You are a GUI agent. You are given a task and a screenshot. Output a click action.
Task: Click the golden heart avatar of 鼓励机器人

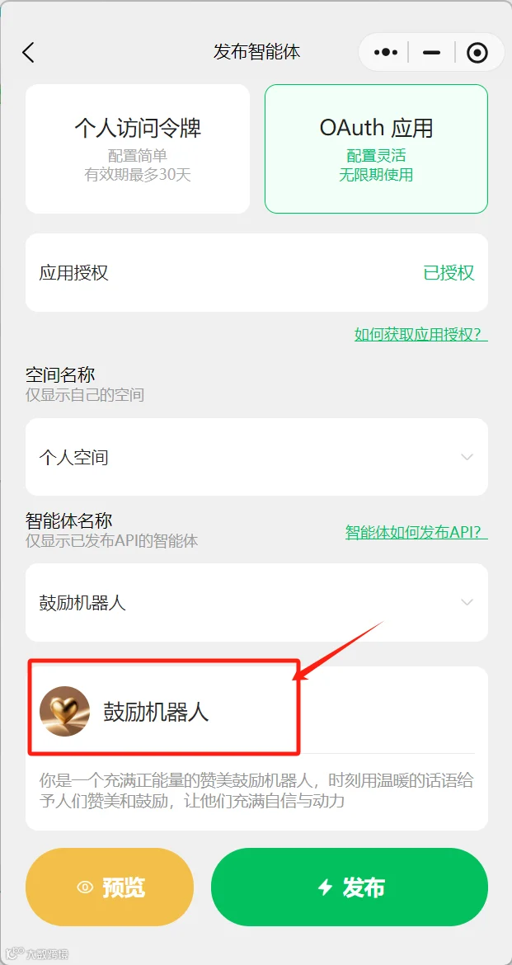click(x=64, y=712)
